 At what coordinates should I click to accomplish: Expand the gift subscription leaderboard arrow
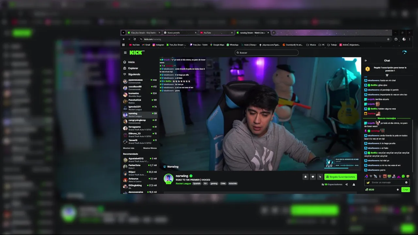[387, 75]
